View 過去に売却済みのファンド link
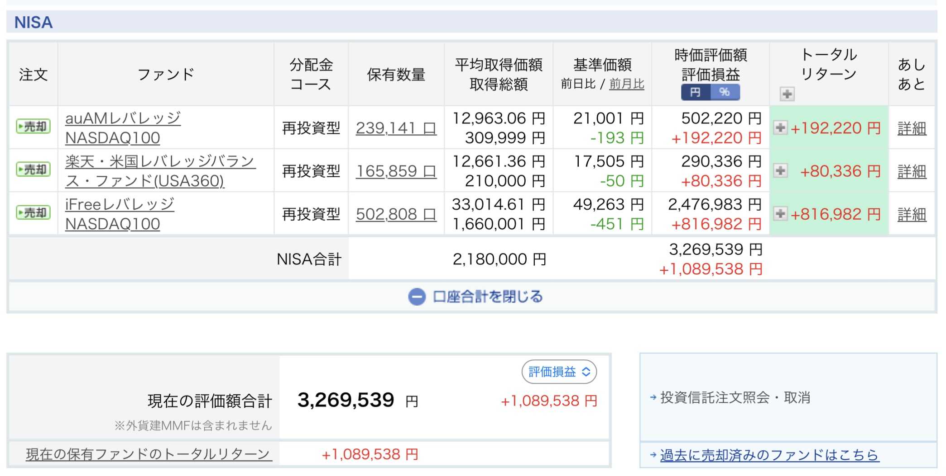The image size is (946, 476). coord(769,455)
